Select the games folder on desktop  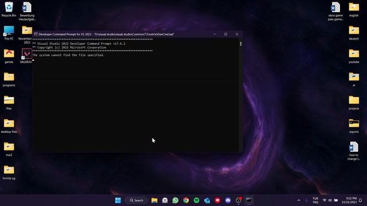click(x=9, y=56)
